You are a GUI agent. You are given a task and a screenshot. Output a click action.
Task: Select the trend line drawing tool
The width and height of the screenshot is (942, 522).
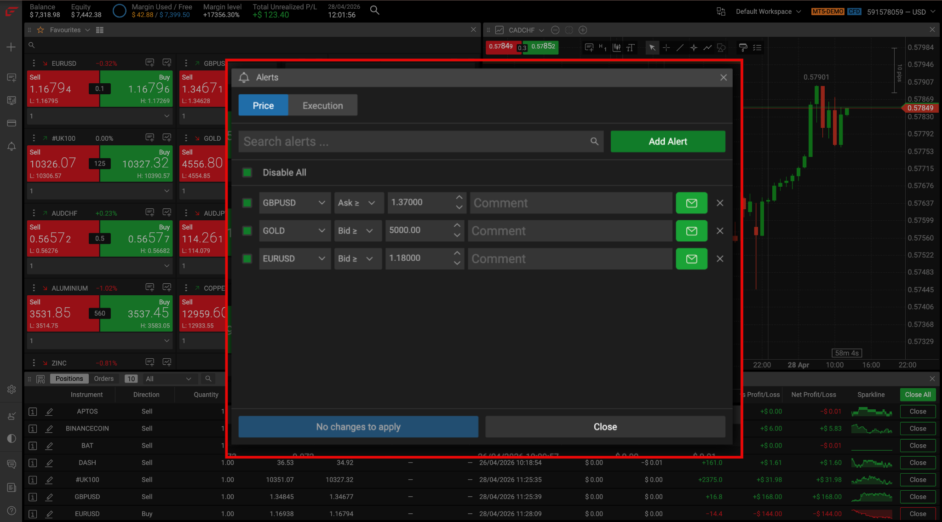pyautogui.click(x=680, y=47)
